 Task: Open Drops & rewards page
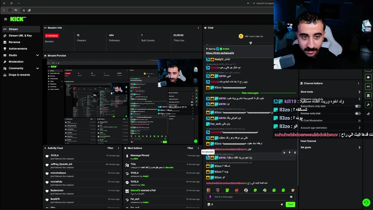(21, 75)
